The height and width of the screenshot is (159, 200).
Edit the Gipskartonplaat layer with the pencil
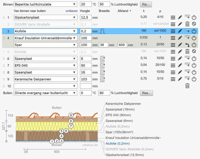[x=180, y=17]
